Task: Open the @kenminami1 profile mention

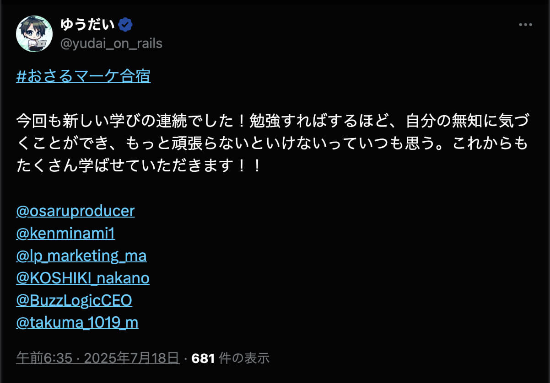Action: 65,234
